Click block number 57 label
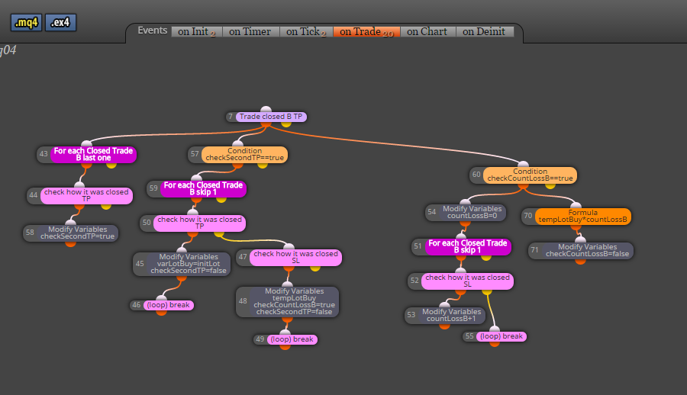Image resolution: width=687 pixels, height=395 pixels. click(x=195, y=154)
